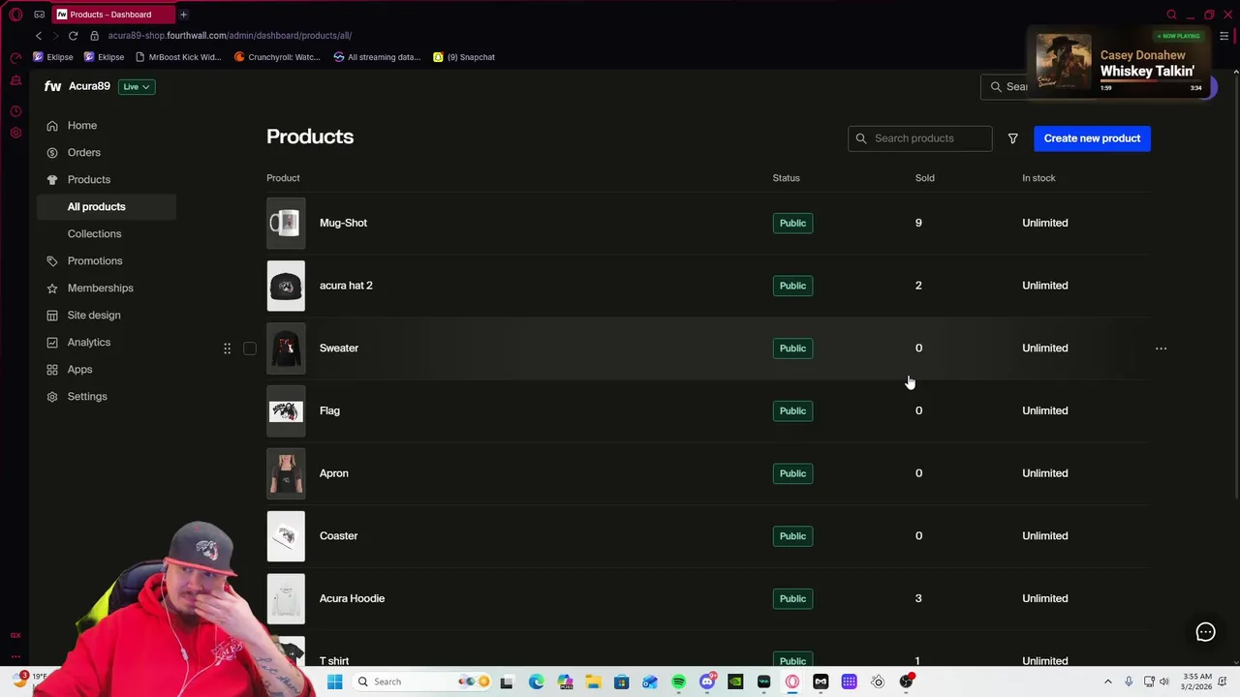Open NVIDIA app from the taskbar
This screenshot has width=1240, height=697.
pyautogui.click(x=735, y=682)
